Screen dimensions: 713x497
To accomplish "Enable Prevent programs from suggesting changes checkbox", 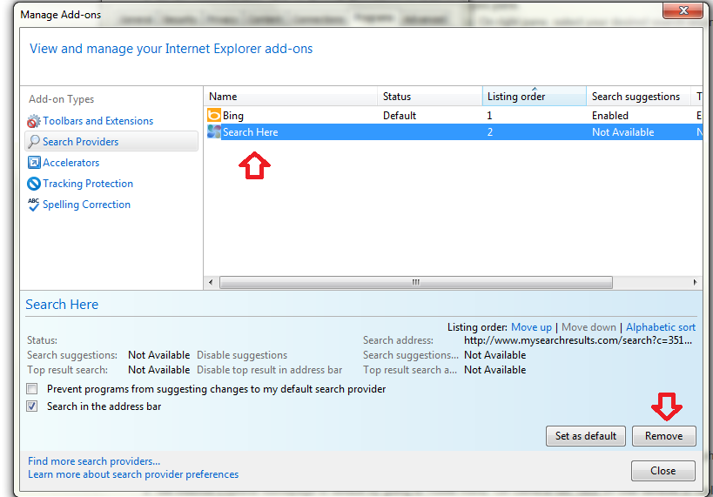I will [x=32, y=389].
